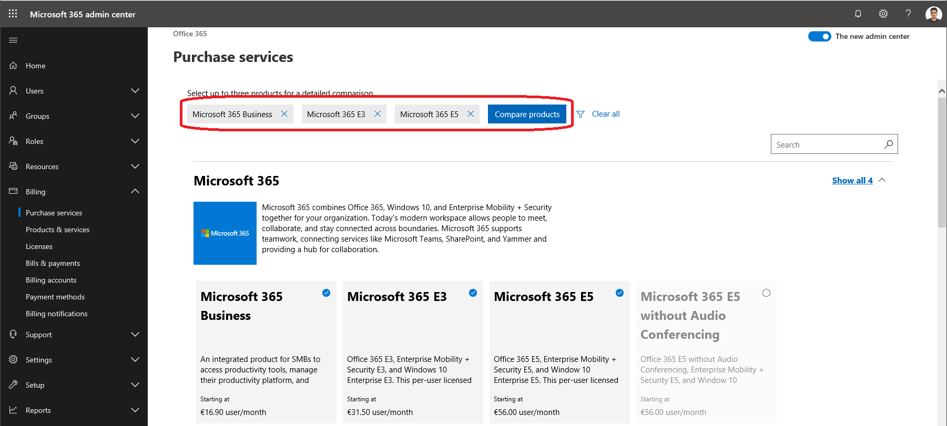The width and height of the screenshot is (947, 426).
Task: Click the Users person icon
Action: point(14,90)
